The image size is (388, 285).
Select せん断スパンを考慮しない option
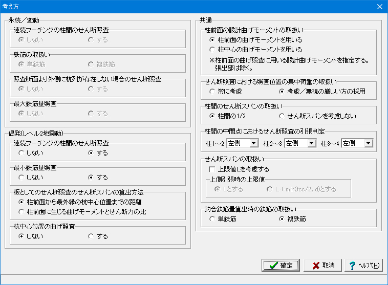click(x=318, y=116)
